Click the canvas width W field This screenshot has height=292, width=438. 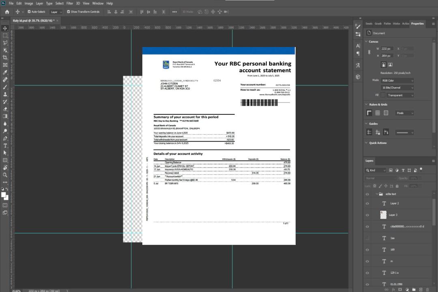tap(387, 49)
